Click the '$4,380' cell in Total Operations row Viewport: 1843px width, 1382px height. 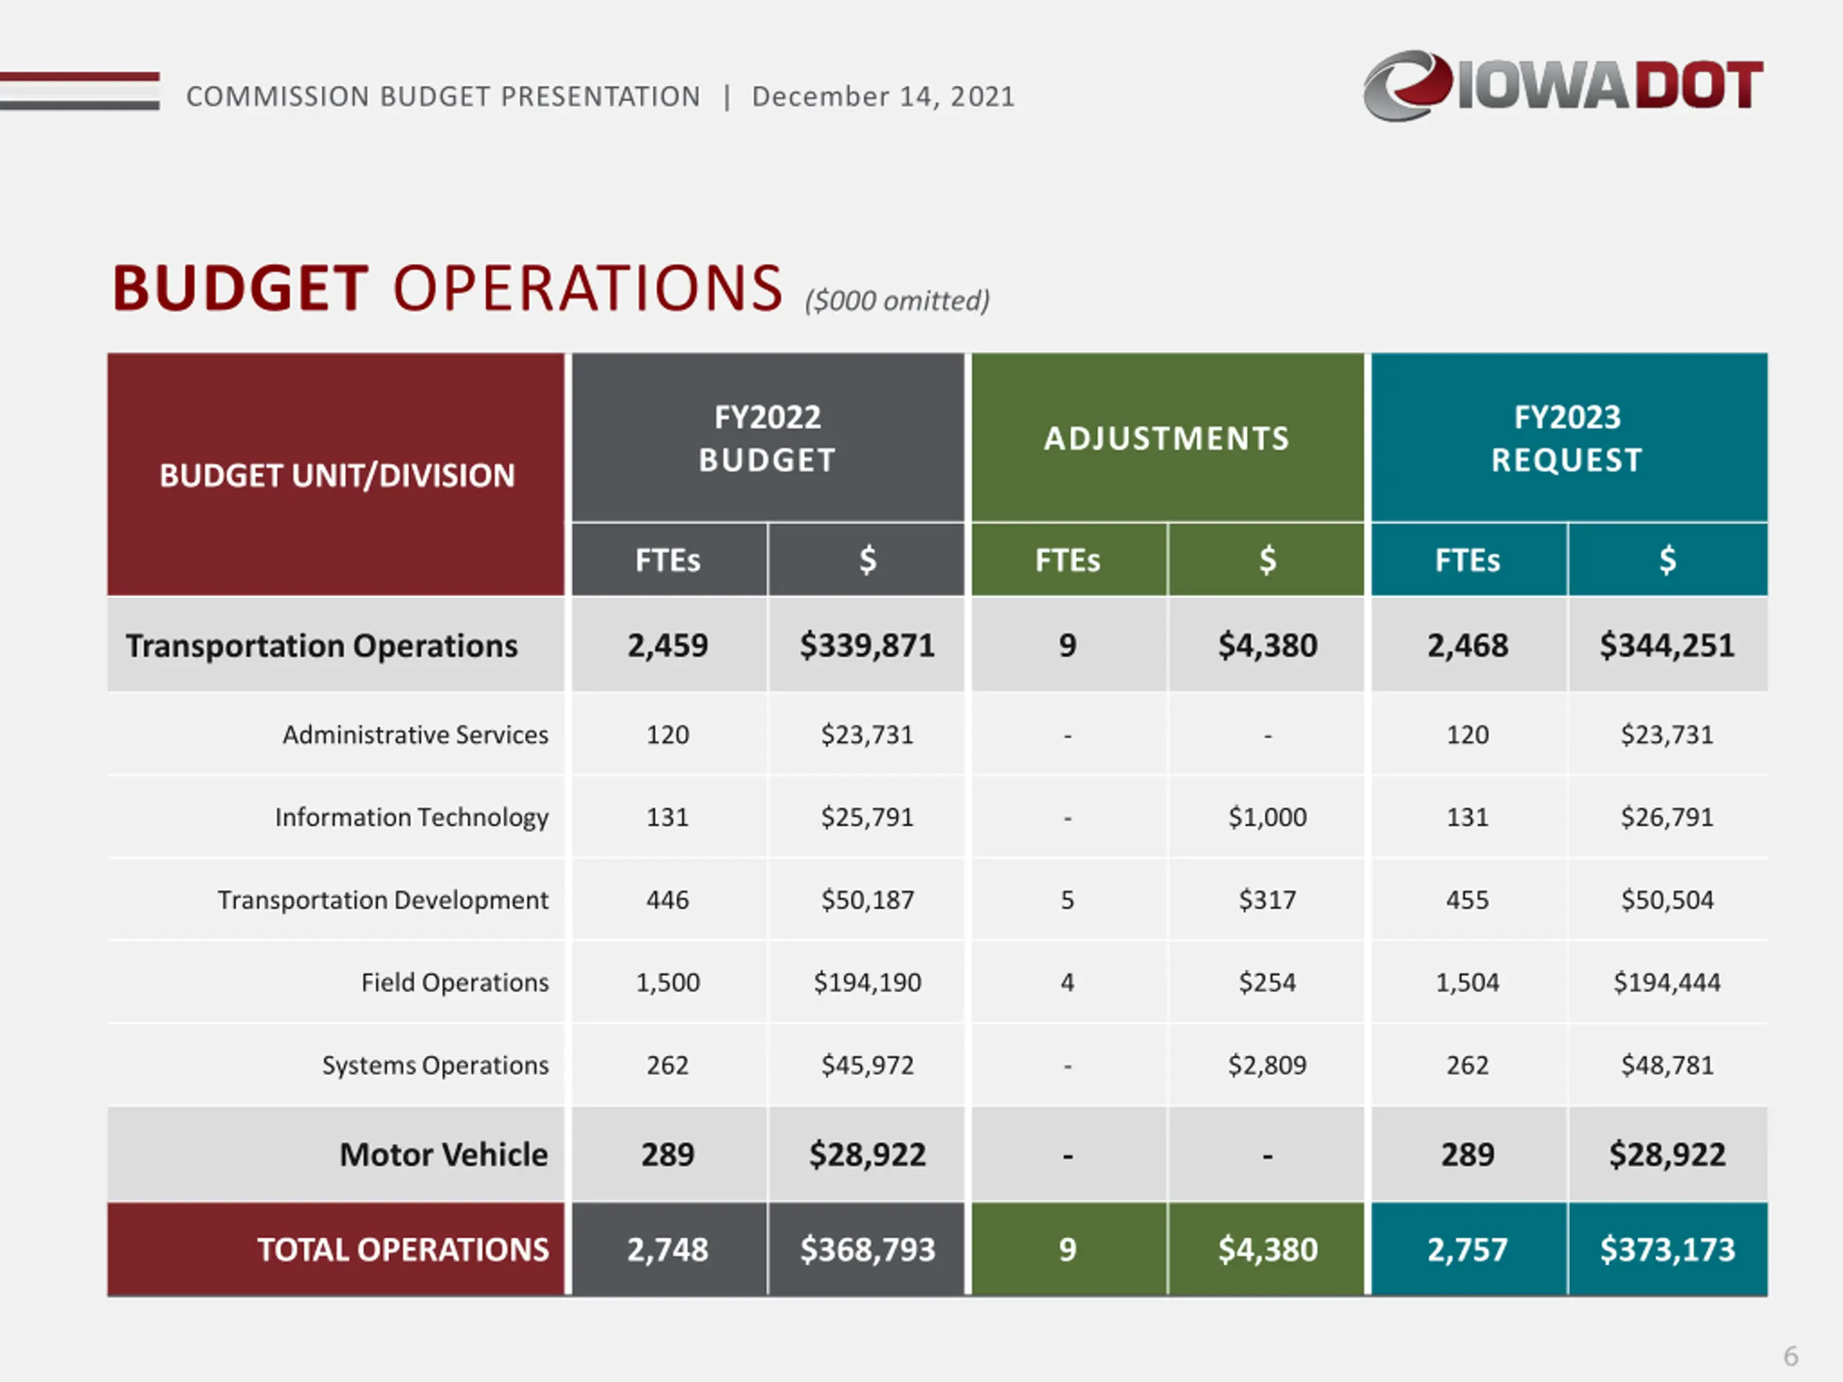[x=1266, y=1249]
